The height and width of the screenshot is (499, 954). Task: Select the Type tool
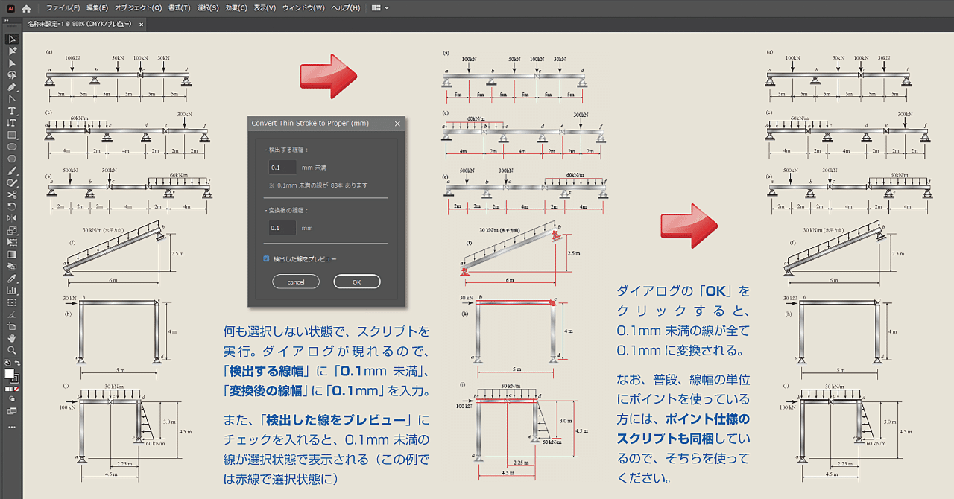pyautogui.click(x=11, y=110)
